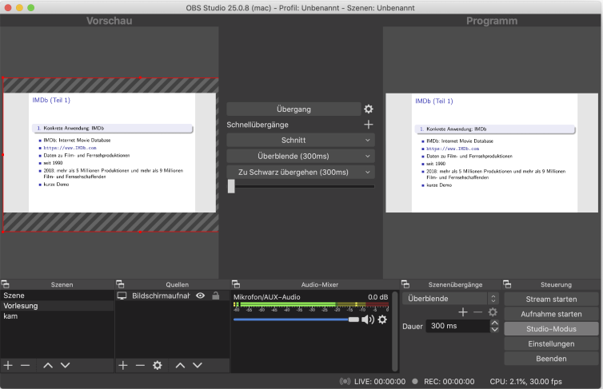Open Einstellungen button
Image resolution: width=603 pixels, height=389 pixels.
[x=551, y=343]
